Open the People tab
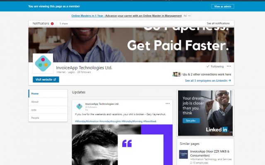Image resolution: width=265 pixels, height=165 pixels. click(48, 118)
